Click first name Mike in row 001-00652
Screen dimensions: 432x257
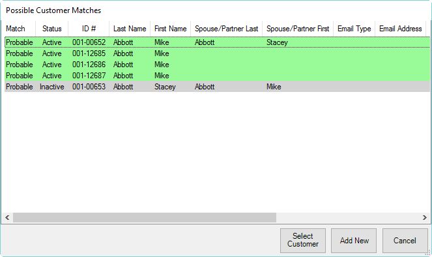click(162, 42)
